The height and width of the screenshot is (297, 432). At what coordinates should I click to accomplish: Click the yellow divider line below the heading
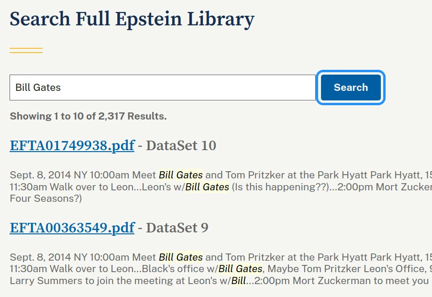[26, 50]
